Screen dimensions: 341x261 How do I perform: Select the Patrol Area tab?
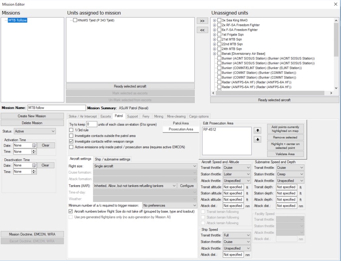tap(181, 123)
